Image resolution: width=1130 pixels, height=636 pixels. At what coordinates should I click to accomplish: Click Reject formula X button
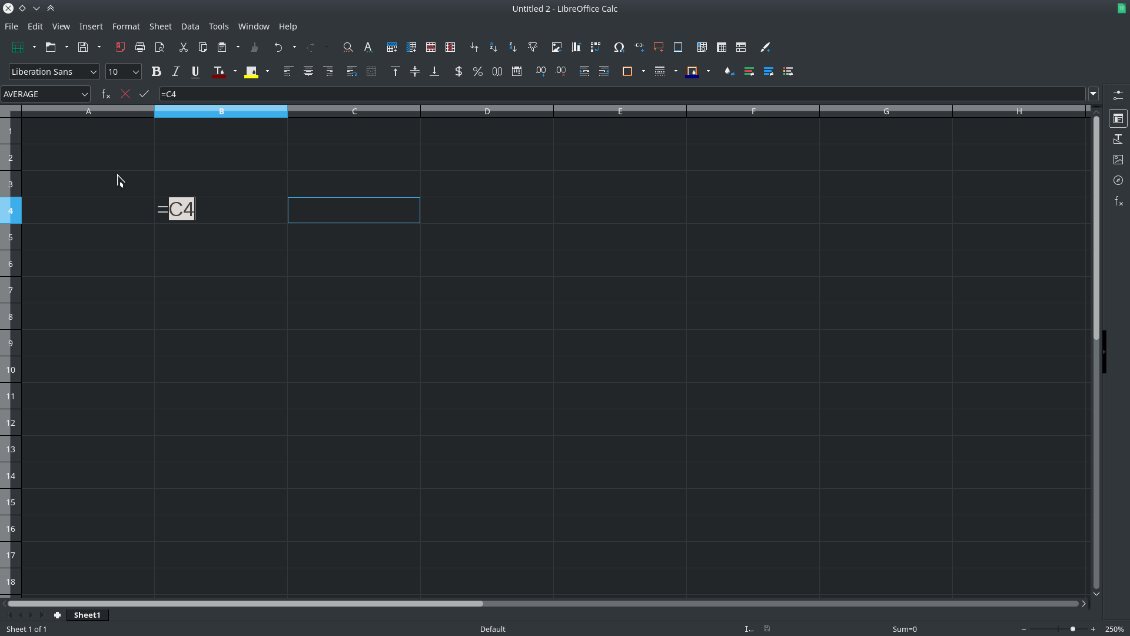[125, 93]
